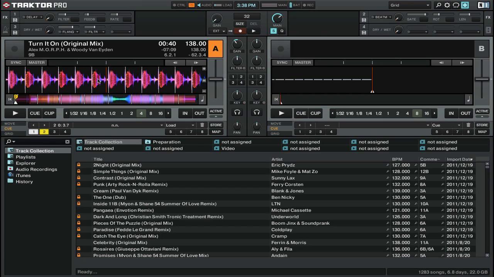The width and height of the screenshot is (494, 277).
Task: Click loop IN button on deck A
Action: click(185, 113)
